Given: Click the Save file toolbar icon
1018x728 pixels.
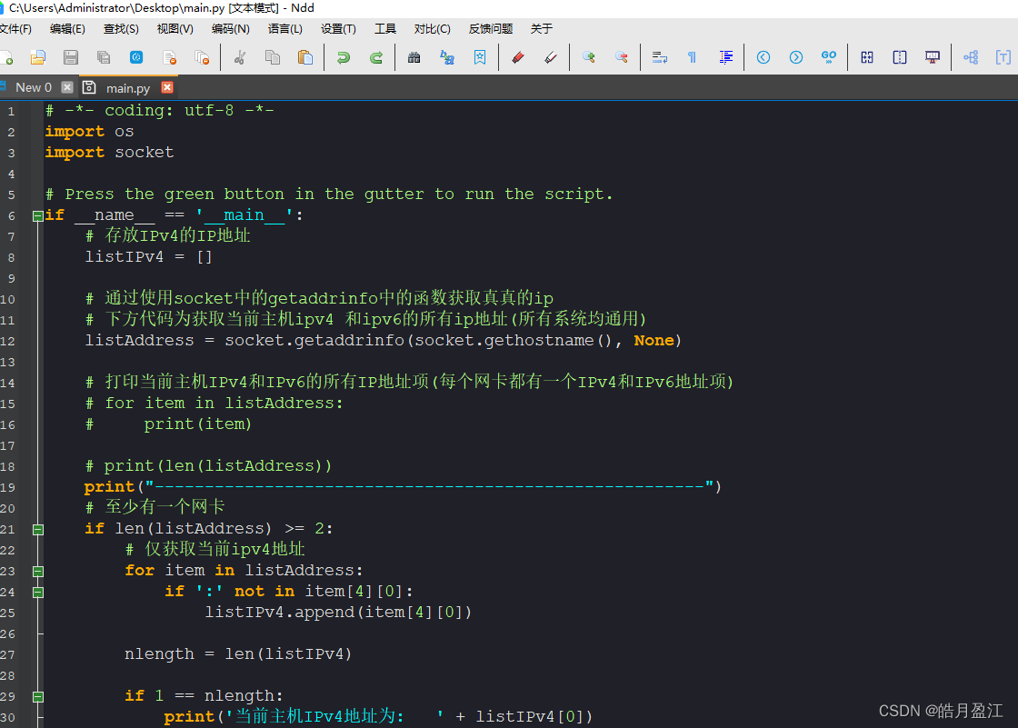Looking at the screenshot, I should pos(71,57).
